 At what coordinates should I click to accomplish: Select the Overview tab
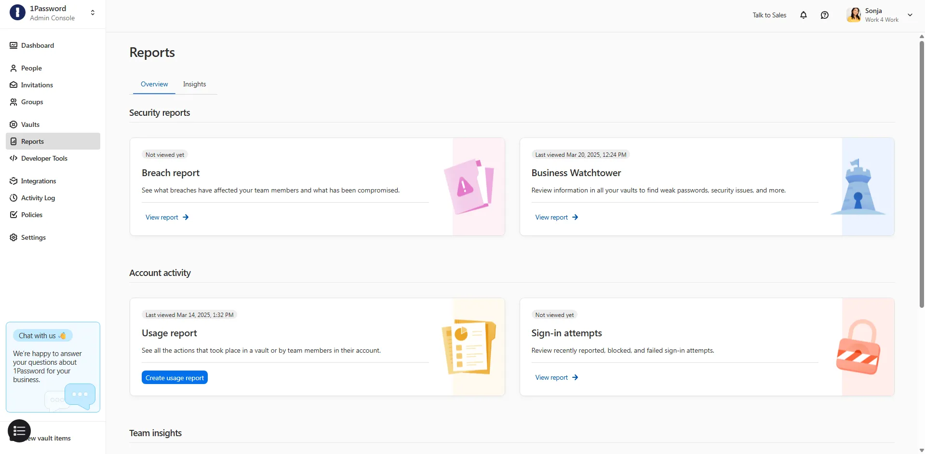click(x=154, y=84)
